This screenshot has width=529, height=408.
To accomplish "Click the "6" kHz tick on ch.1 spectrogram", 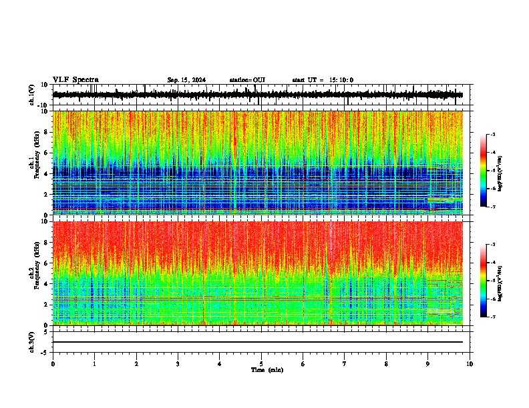I will click(x=46, y=153).
